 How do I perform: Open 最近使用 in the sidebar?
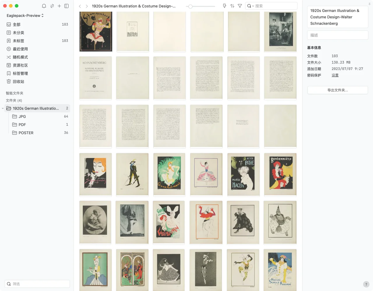[x=37, y=49]
